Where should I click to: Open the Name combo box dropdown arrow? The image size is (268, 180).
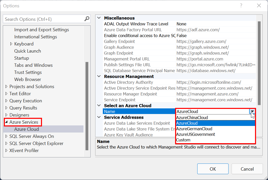[x=252, y=111]
